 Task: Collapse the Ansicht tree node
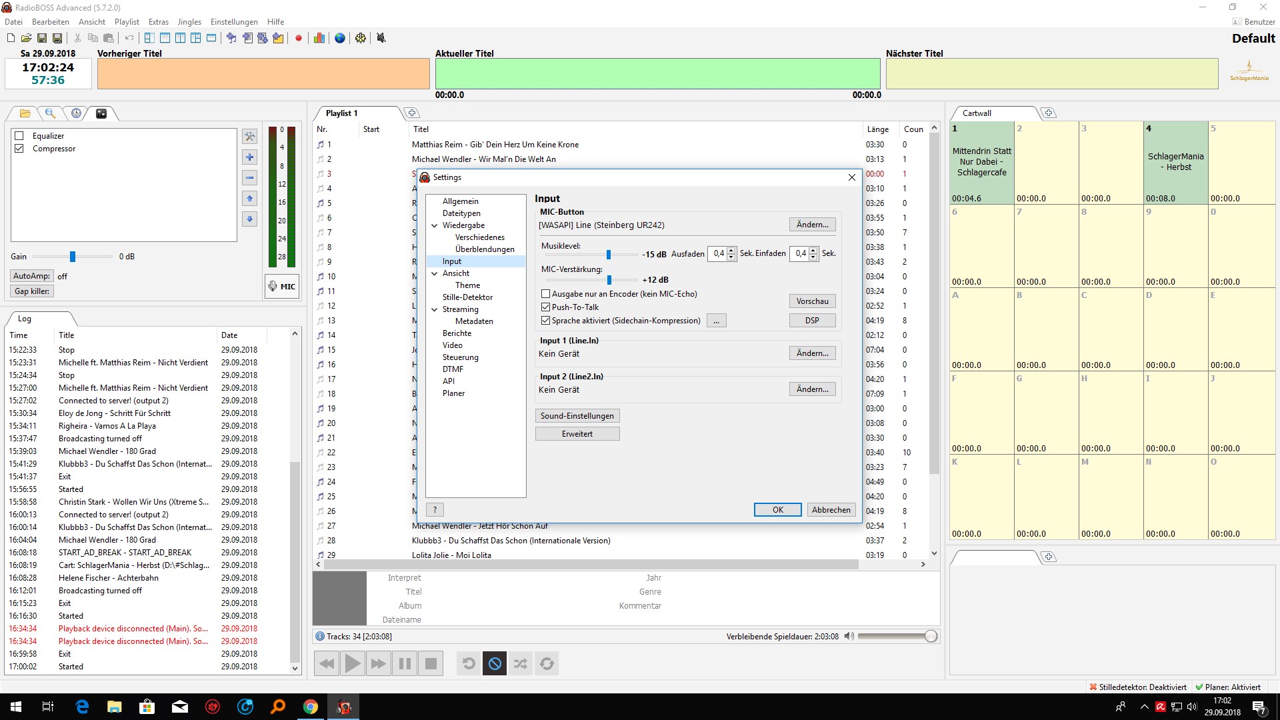pyautogui.click(x=435, y=274)
